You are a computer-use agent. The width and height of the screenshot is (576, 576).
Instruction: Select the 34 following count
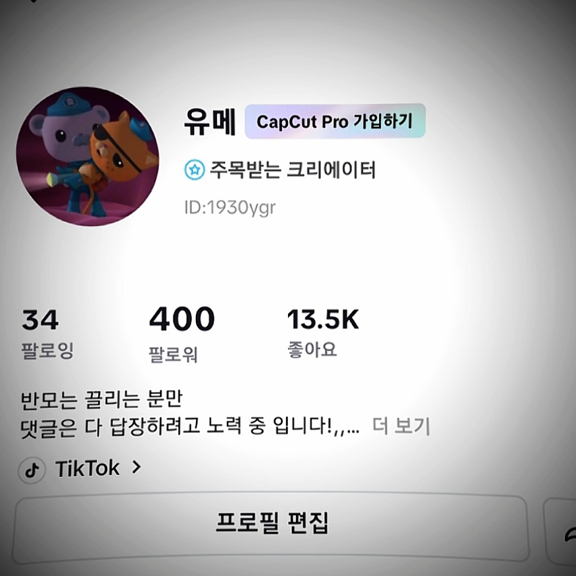point(40,319)
